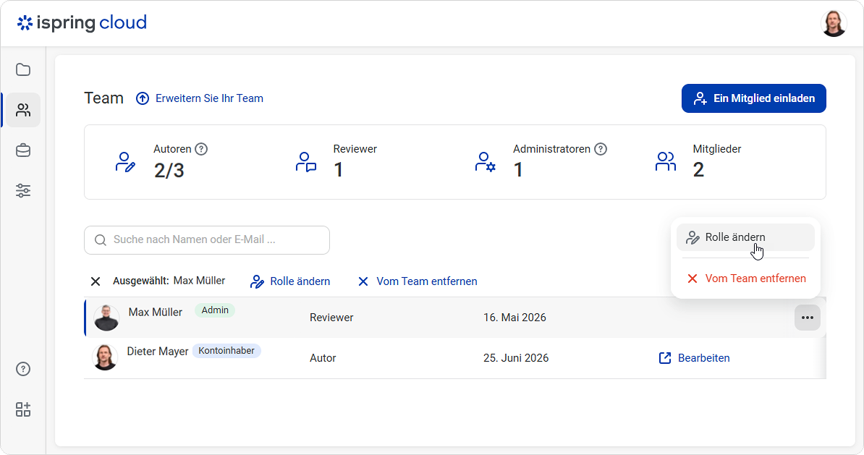
Task: Click the Team heading
Action: [x=103, y=98]
